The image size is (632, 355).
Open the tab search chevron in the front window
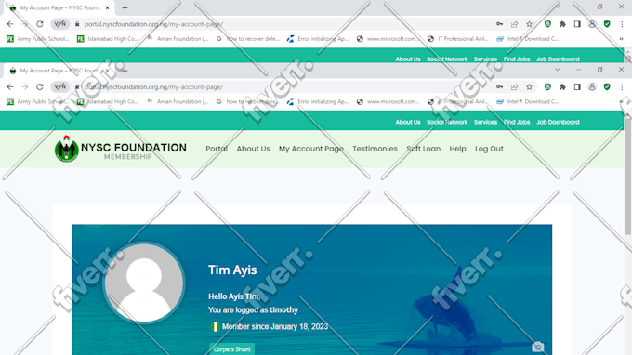558,70
